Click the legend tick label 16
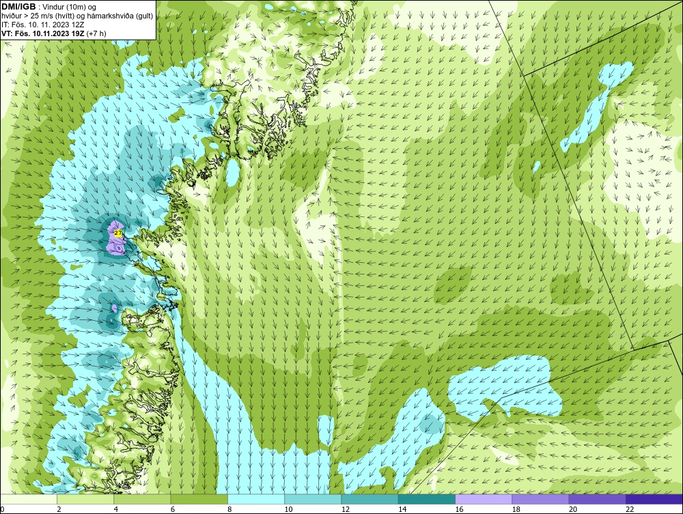Image resolution: width=683 pixels, height=514 pixels. click(x=460, y=510)
